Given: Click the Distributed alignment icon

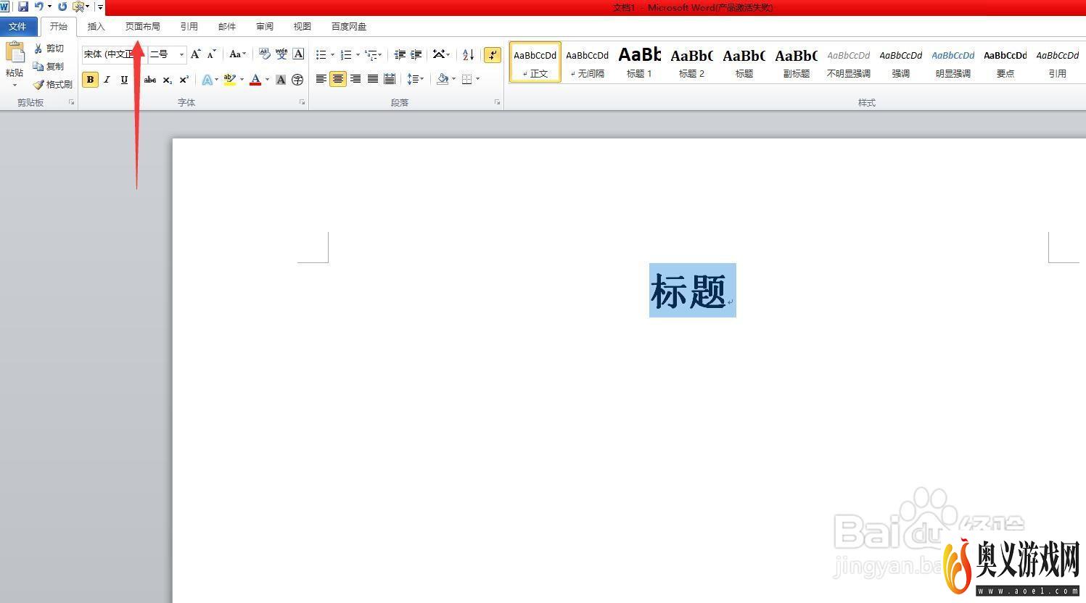Looking at the screenshot, I should (x=390, y=79).
